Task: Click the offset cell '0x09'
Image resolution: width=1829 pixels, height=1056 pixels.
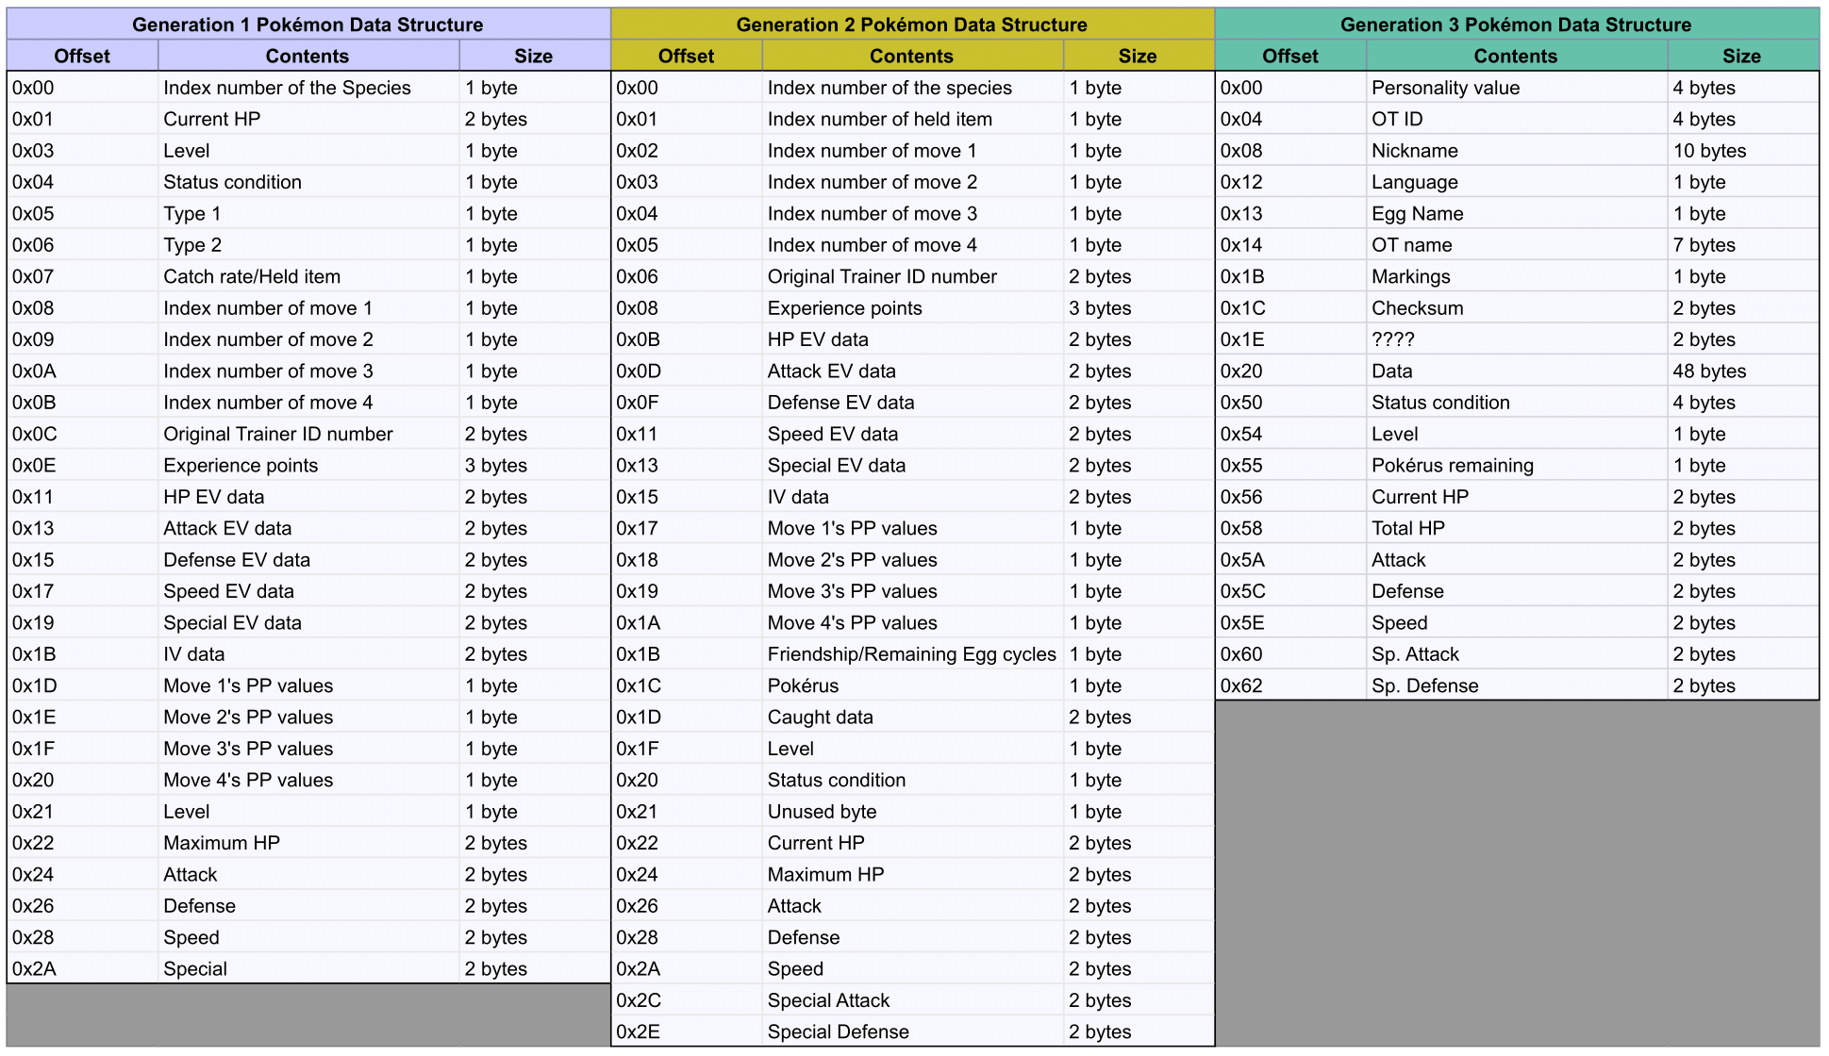Action: pos(82,339)
